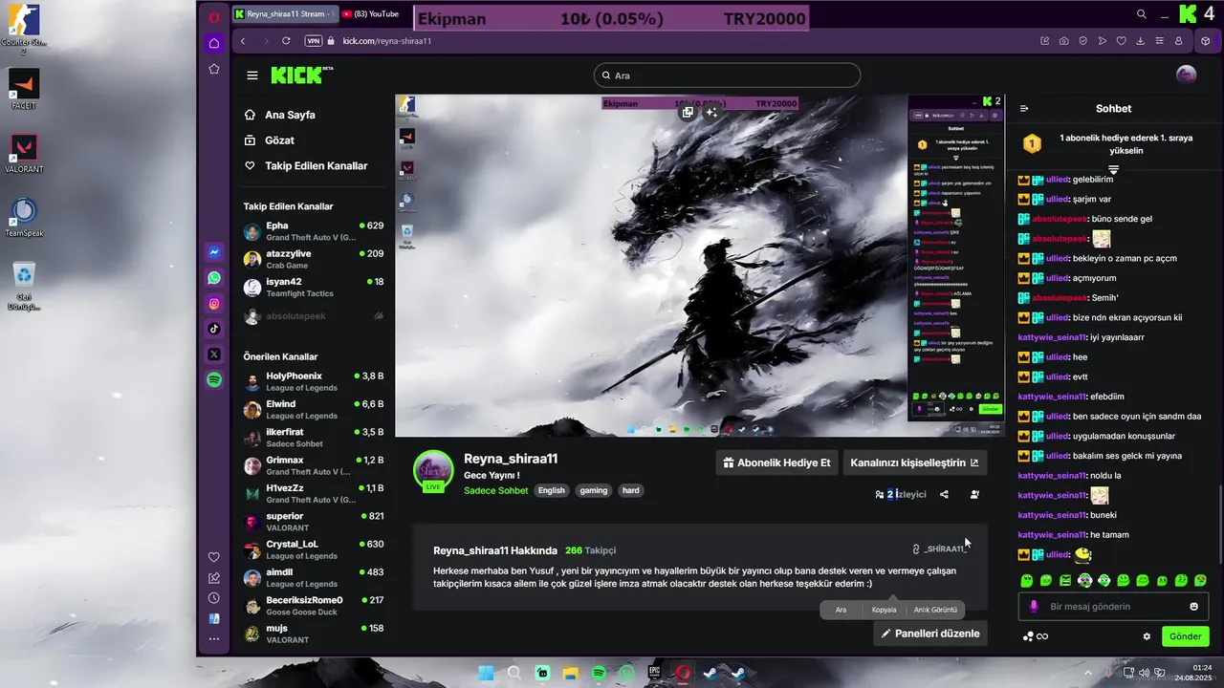
Task: Open chat settings gear icon
Action: (x=1147, y=636)
